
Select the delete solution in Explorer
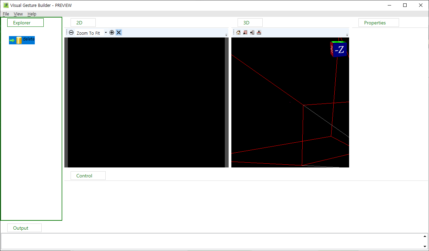(22, 40)
